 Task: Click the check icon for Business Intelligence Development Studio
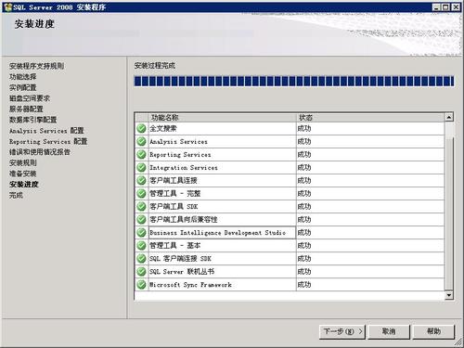141,232
